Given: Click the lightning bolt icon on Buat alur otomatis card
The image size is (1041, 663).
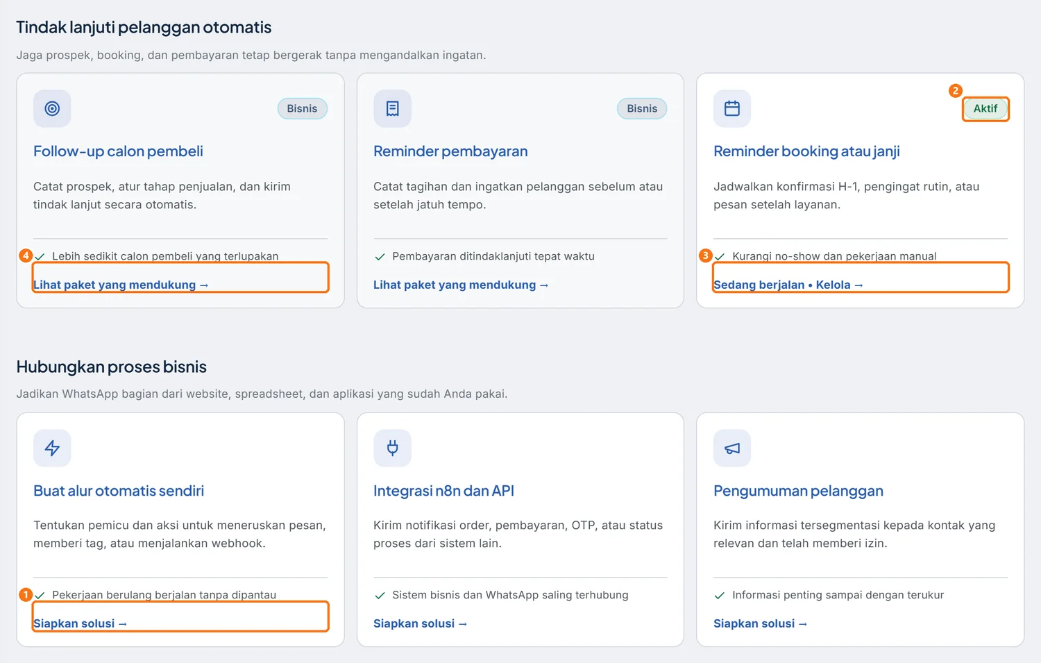Looking at the screenshot, I should (52, 448).
